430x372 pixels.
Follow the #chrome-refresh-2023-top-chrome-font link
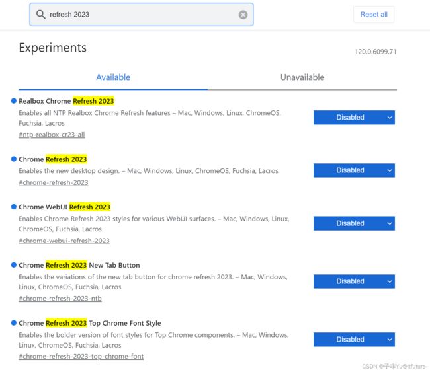81,357
